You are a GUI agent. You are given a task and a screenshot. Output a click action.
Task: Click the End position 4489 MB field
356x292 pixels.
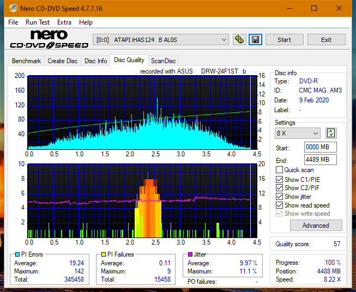320,160
